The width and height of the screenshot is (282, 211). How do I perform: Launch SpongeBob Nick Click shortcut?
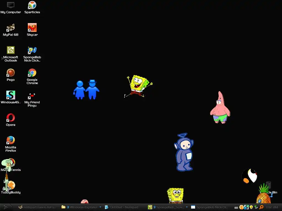click(32, 54)
